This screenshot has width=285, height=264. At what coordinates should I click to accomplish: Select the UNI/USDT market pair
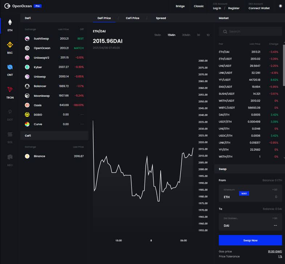[248, 66]
